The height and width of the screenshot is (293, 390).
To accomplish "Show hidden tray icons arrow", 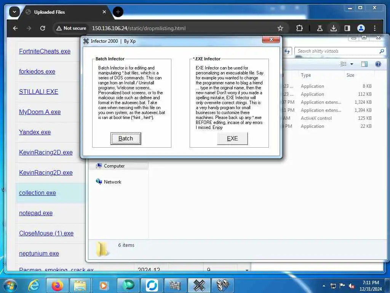I will coord(324,286).
